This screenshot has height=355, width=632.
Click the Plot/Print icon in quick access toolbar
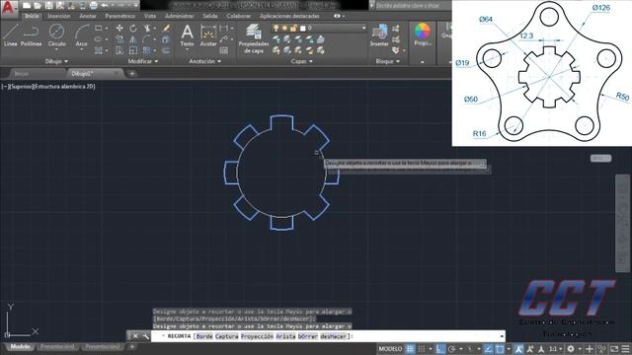[x=93, y=6]
